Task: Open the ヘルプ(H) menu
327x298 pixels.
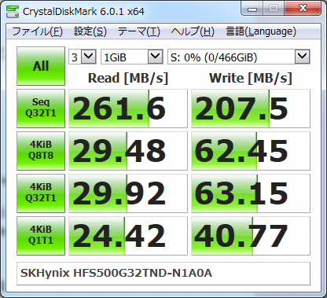Action: [x=193, y=31]
